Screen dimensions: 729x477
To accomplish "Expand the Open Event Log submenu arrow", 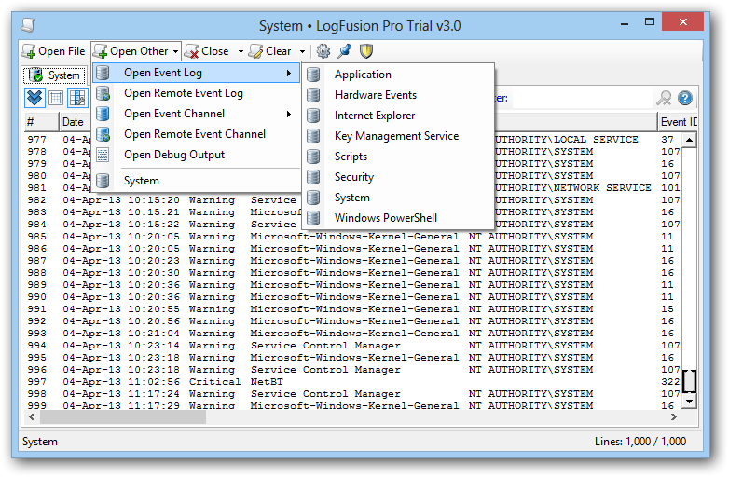I will pos(289,73).
